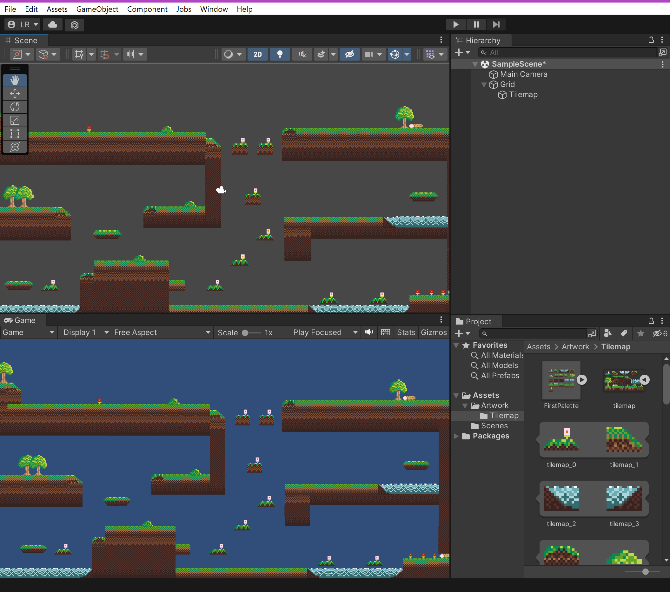Collapse the Grid object in Hierarchy
Viewport: 670px width, 592px height.
[484, 84]
